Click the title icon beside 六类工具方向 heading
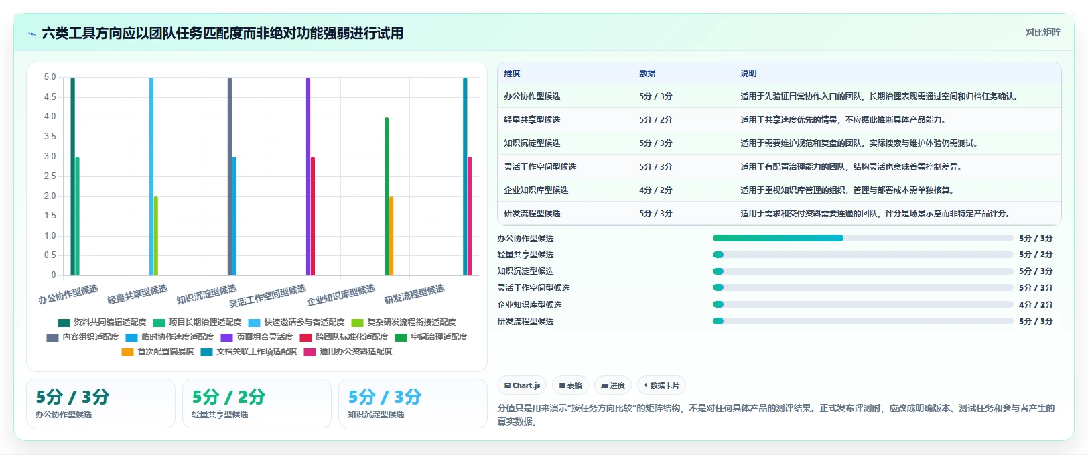Image resolution: width=1088 pixels, height=455 pixels. (x=31, y=34)
